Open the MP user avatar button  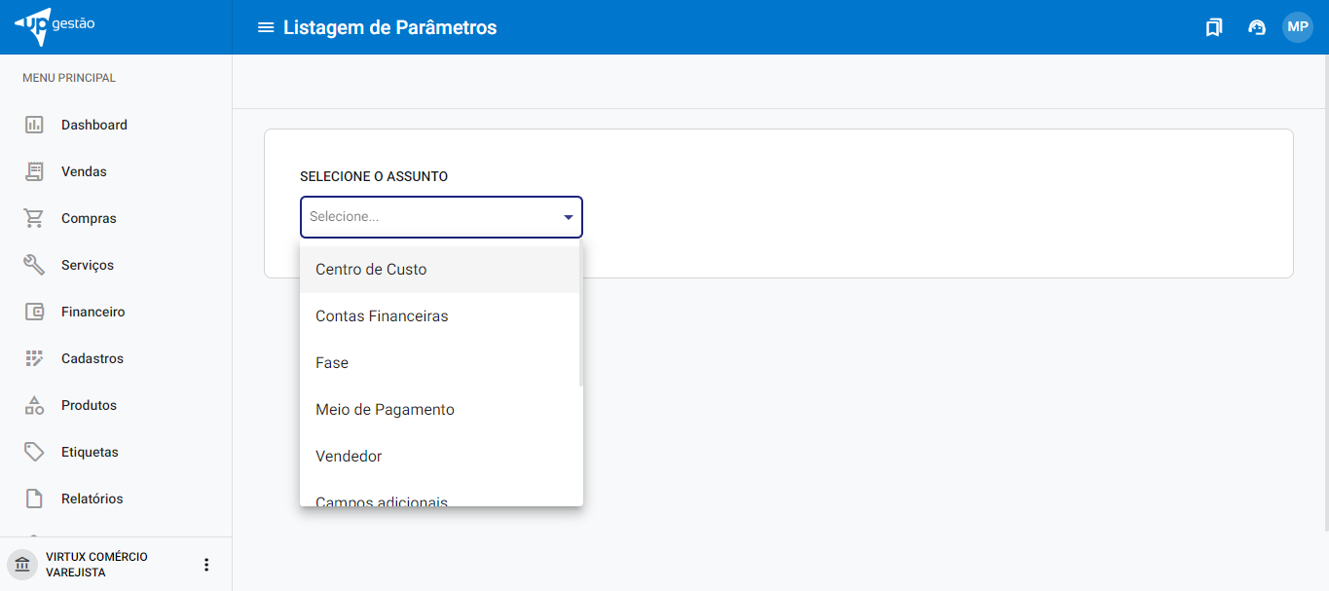click(1297, 27)
